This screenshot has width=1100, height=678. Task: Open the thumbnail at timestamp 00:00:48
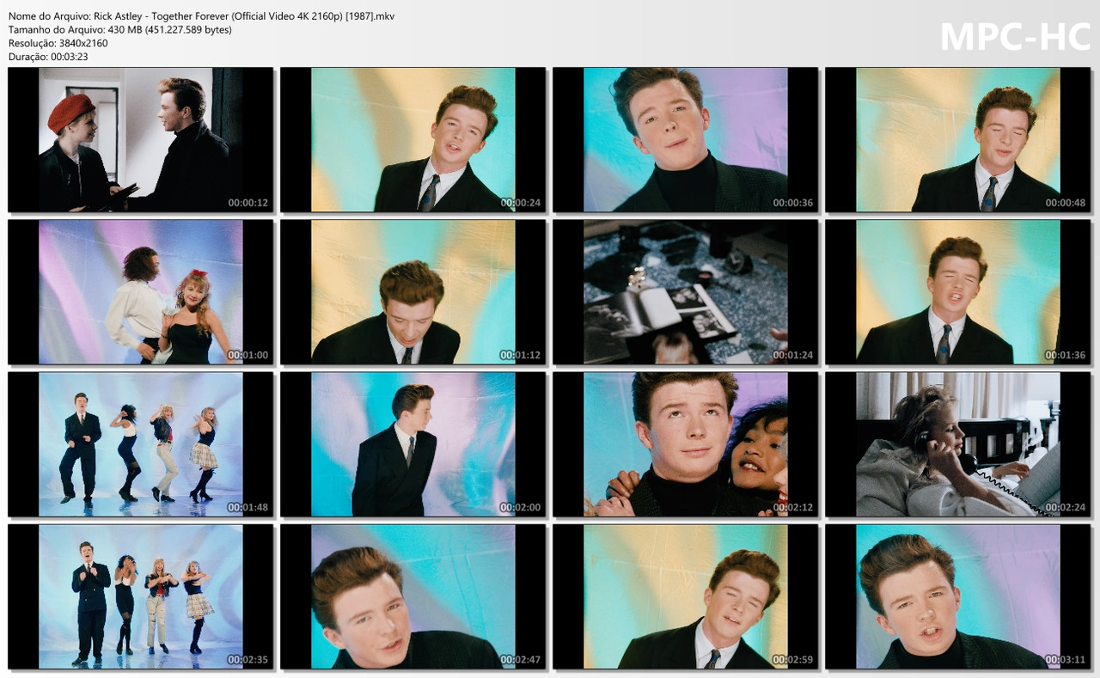pyautogui.click(x=958, y=138)
